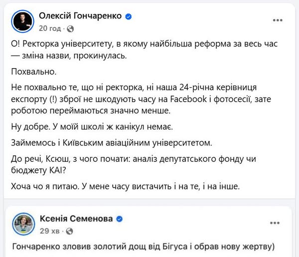Click the public globe icon next to "20 год"
The height and width of the screenshot is (257, 299).
[x=66, y=27]
